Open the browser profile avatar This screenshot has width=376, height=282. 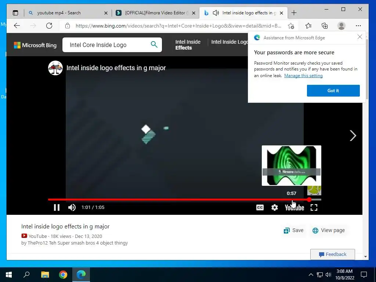tap(341, 26)
